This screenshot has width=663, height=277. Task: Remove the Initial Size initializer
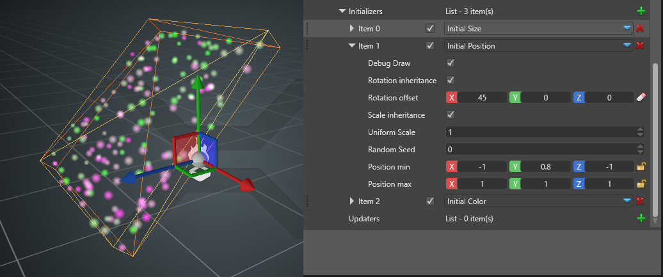click(x=639, y=28)
